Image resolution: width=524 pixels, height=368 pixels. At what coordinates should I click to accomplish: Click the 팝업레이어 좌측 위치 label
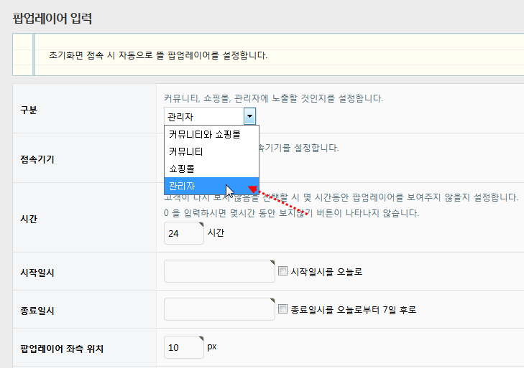pyautogui.click(x=62, y=349)
